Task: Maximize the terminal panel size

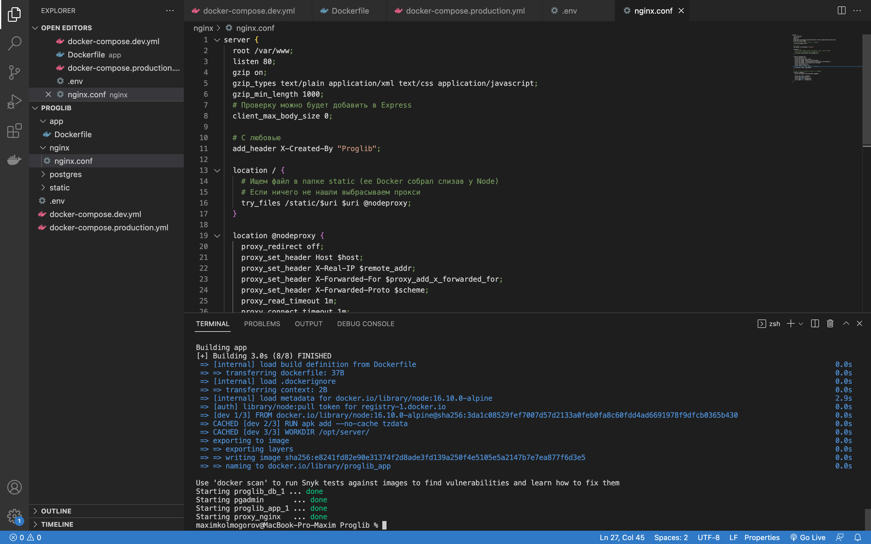Action: pos(846,323)
